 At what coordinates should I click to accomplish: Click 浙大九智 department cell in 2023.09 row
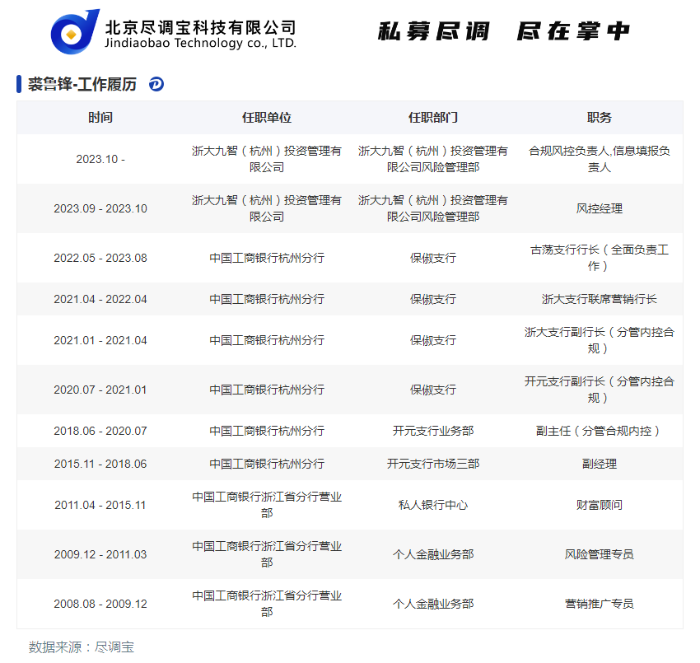click(433, 208)
